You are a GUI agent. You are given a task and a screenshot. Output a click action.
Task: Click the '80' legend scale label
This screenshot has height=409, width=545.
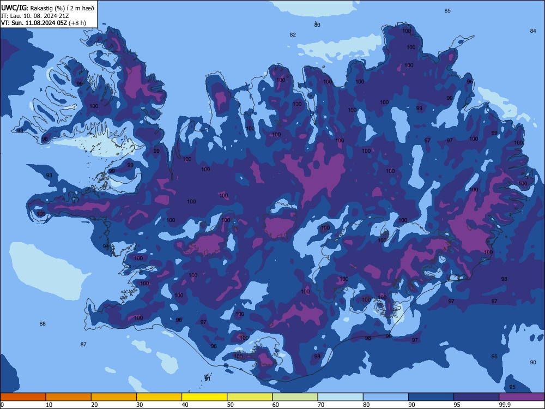pyautogui.click(x=366, y=405)
